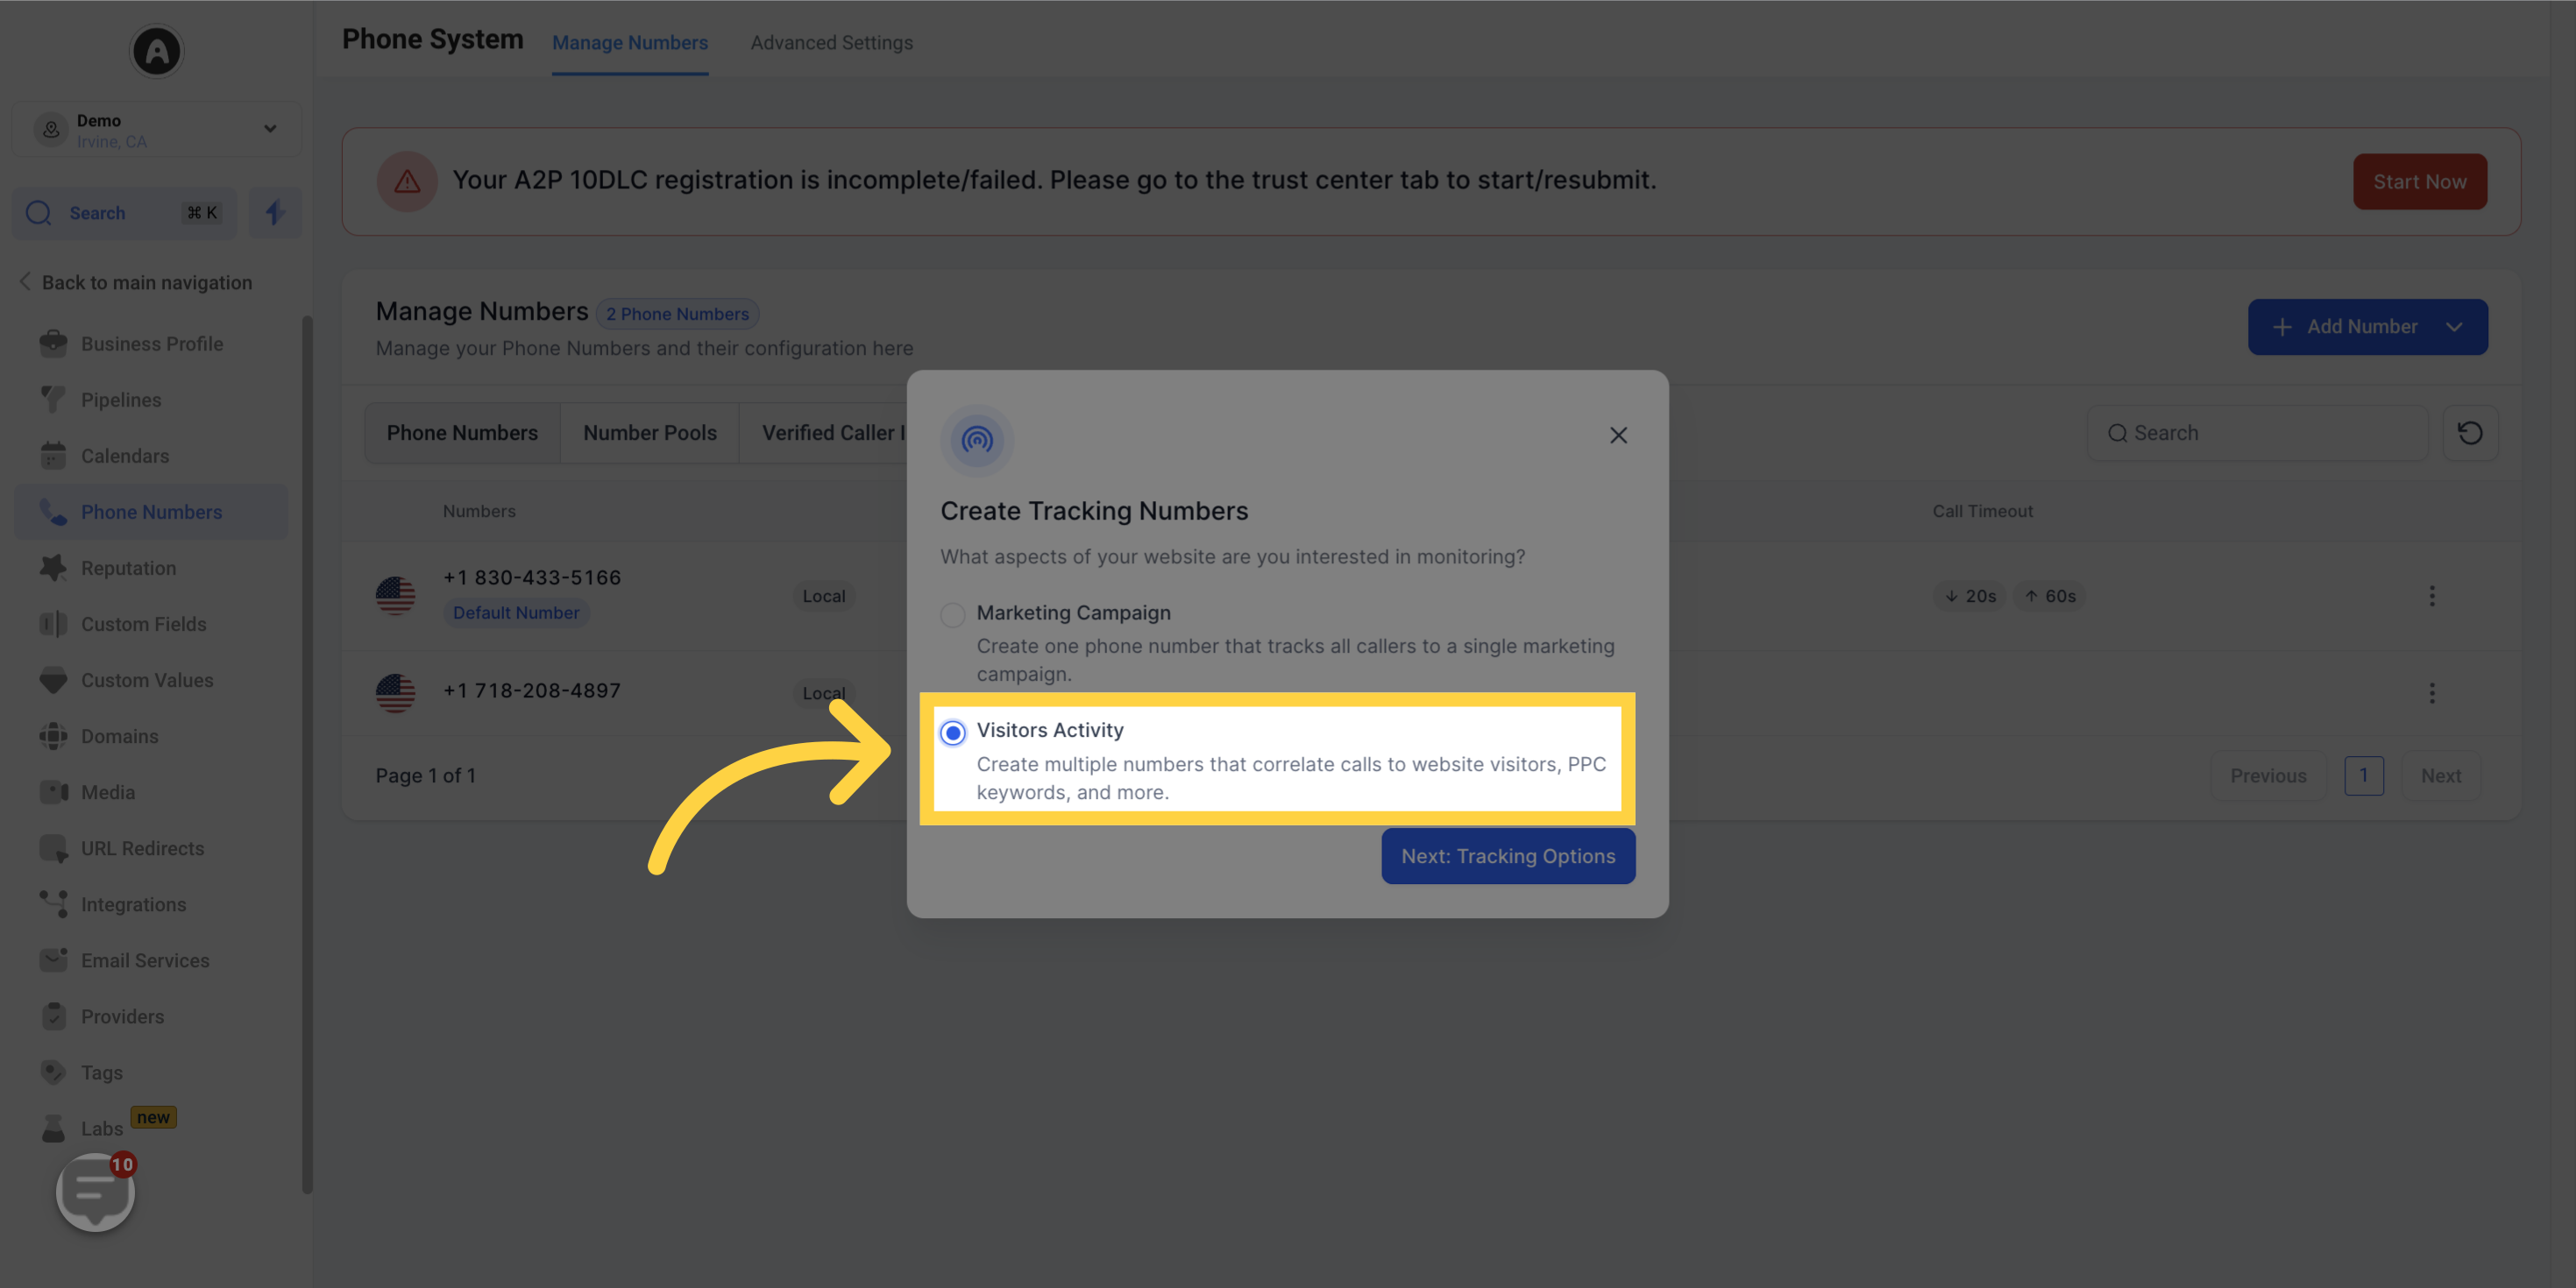Switch to the Number Pools tab
The height and width of the screenshot is (1288, 2576).
[649, 434]
